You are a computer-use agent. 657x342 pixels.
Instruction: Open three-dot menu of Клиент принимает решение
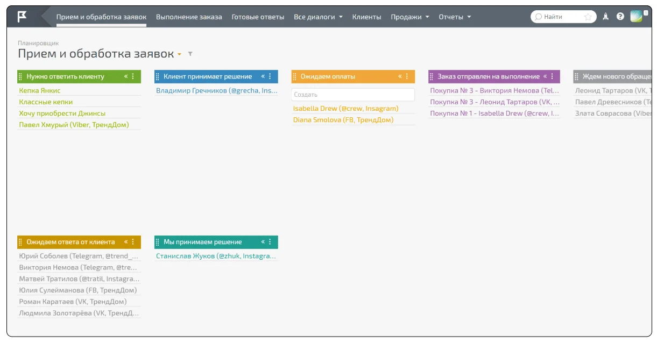tap(270, 76)
